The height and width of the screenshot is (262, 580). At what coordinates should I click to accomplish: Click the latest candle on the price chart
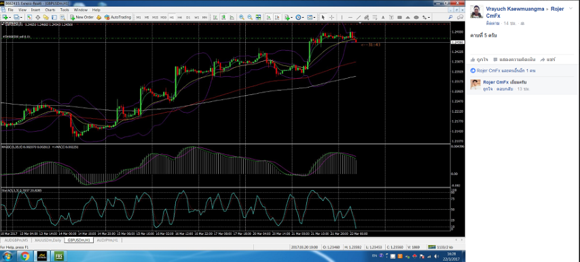pyautogui.click(x=356, y=39)
